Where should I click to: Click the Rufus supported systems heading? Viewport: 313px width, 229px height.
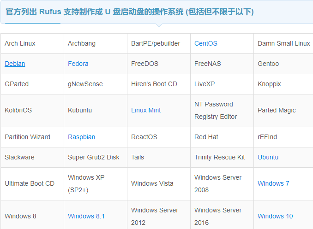click(x=130, y=12)
